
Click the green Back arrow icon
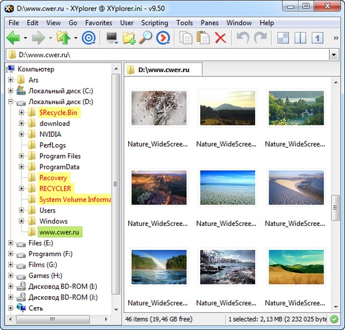14,38
